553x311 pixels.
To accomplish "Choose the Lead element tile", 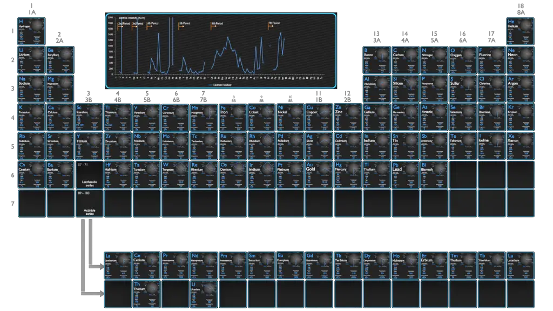I will [x=406, y=174].
